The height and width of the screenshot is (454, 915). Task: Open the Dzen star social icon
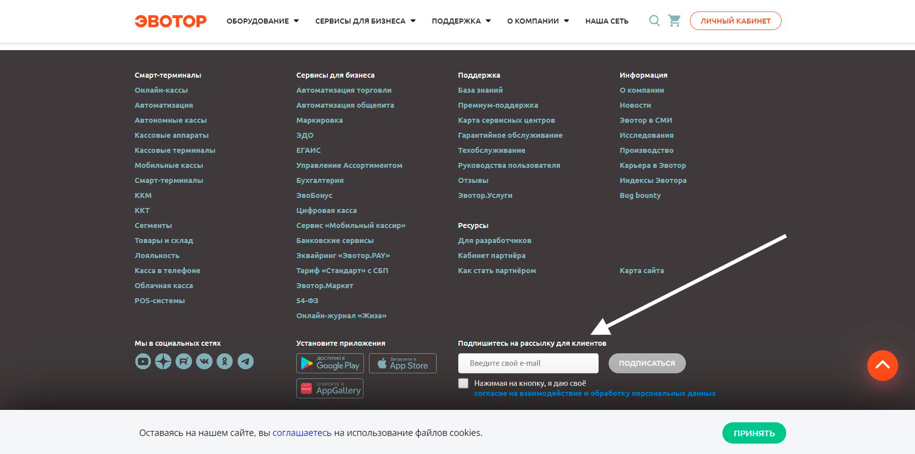pyautogui.click(x=163, y=361)
